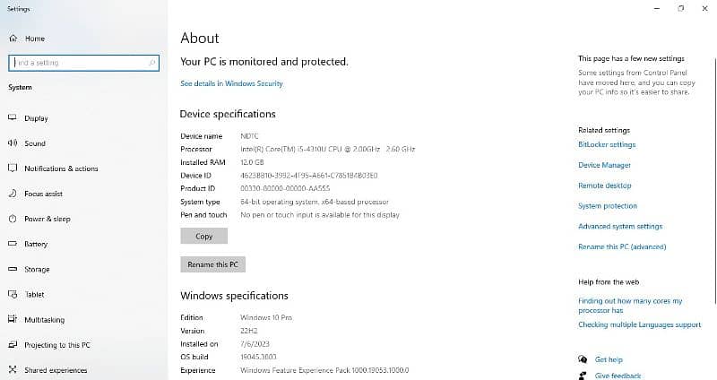Click the Sound speaker icon
Screen dimensions: 717x380
coord(13,143)
